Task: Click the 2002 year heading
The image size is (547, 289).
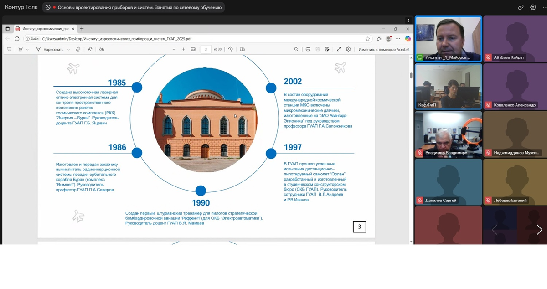Action: click(x=293, y=82)
